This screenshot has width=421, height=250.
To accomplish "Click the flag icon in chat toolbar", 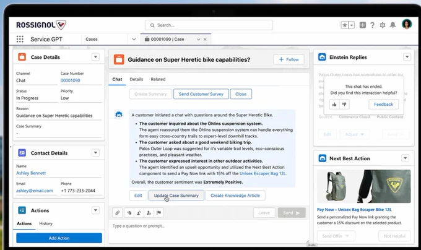I will pos(158,213).
